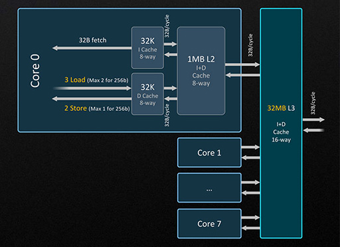Screen dimensions: 340x247
Task: Click the outgoing arrow right of L3
Action: pyautogui.click(x=313, y=120)
